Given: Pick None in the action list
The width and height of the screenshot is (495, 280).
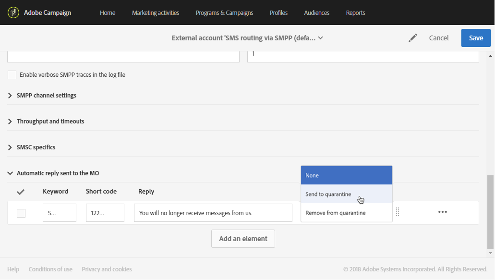Looking at the screenshot, I should [312, 175].
